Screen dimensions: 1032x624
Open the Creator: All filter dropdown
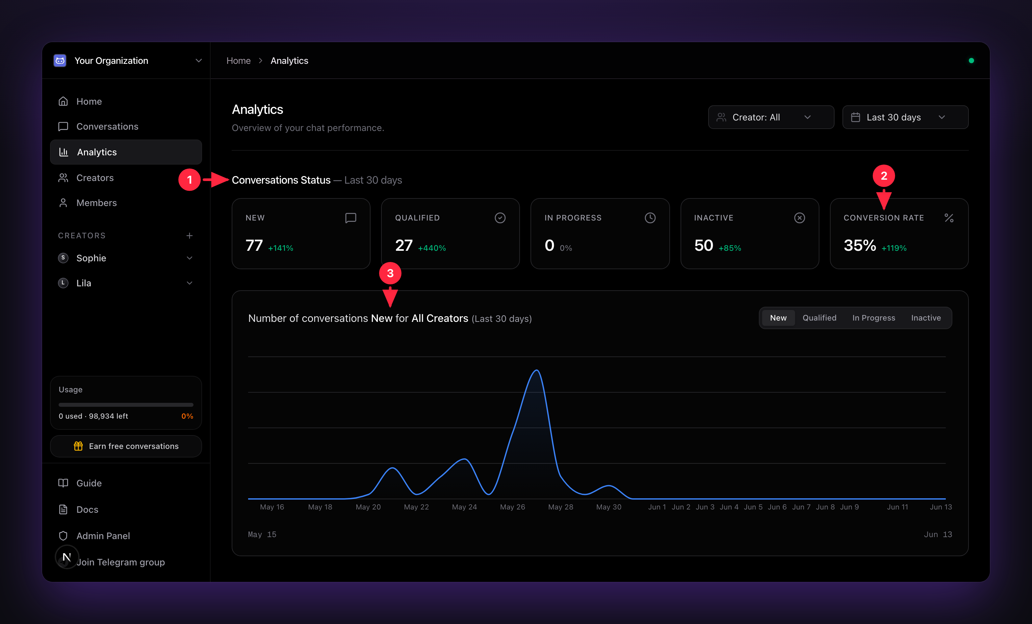pos(771,117)
